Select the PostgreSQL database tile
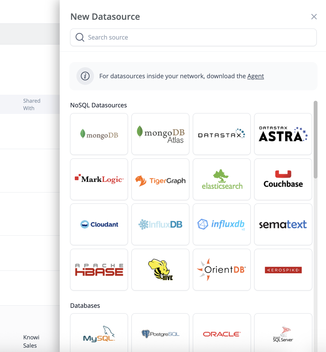326x352 pixels. pyautogui.click(x=160, y=333)
